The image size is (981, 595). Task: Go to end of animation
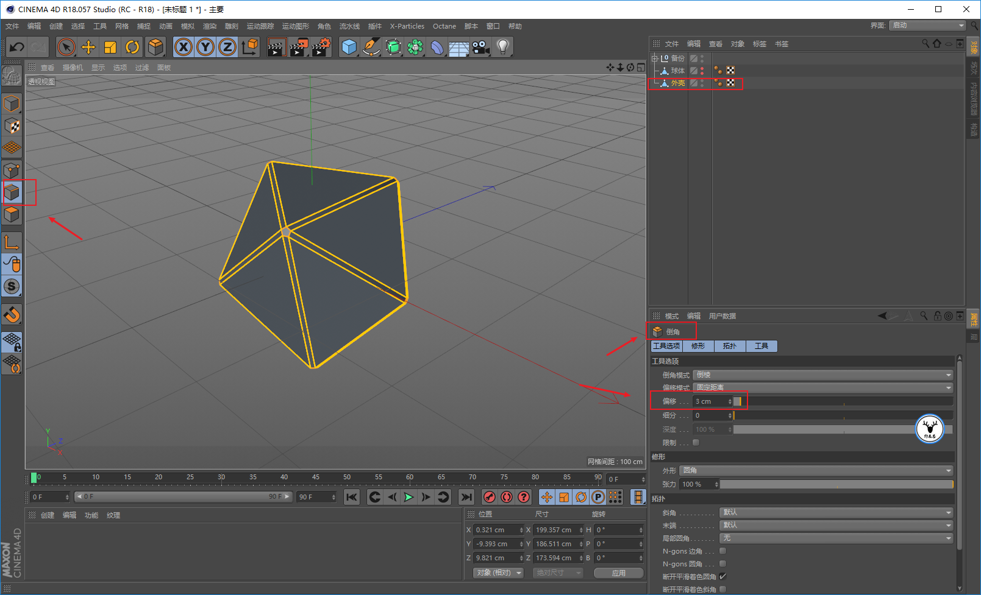[x=466, y=498]
